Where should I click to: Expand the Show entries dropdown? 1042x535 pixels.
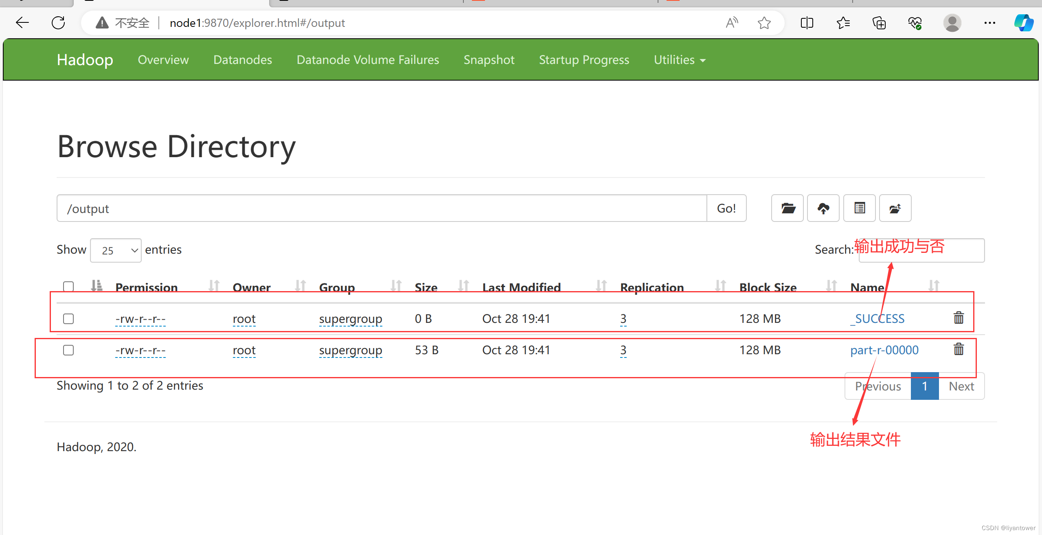pyautogui.click(x=116, y=250)
